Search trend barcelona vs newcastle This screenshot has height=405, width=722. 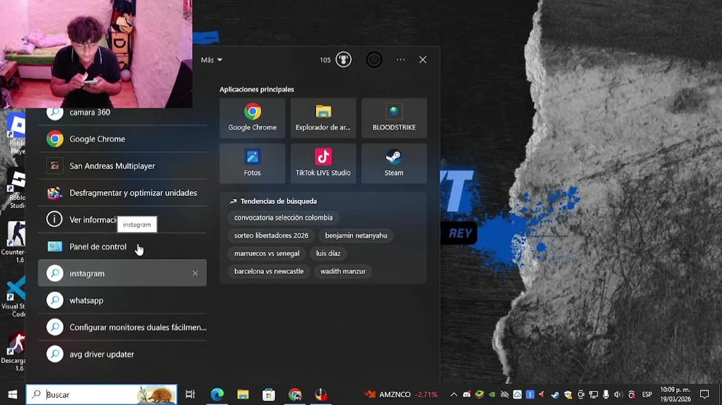[269, 272]
